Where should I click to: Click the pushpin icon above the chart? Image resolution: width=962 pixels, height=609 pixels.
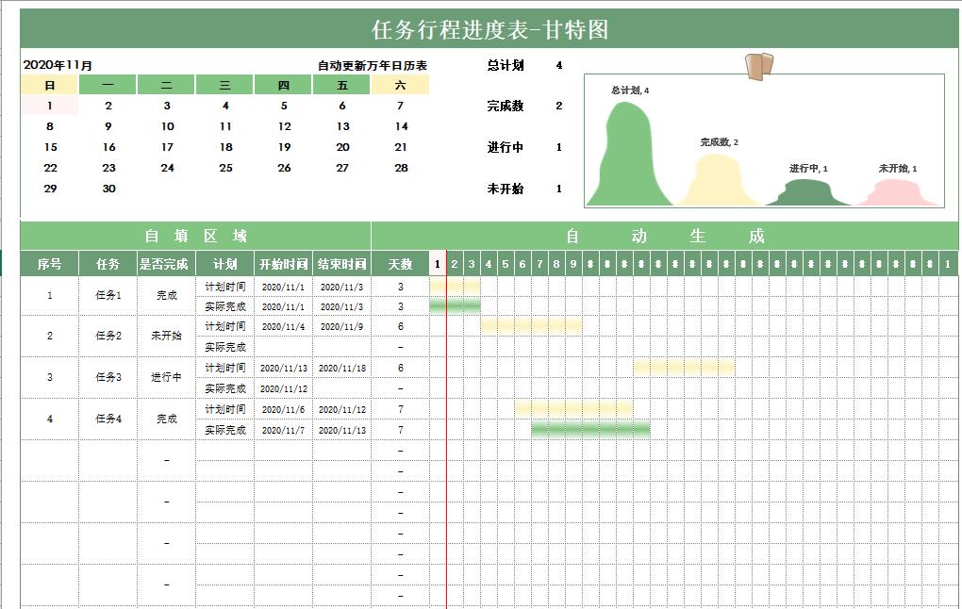tap(759, 67)
